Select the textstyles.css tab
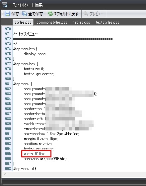The image size is (146, 186). click(108, 22)
